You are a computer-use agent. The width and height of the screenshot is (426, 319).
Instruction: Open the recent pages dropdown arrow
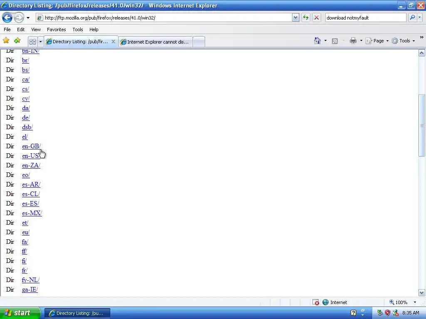(x=28, y=18)
